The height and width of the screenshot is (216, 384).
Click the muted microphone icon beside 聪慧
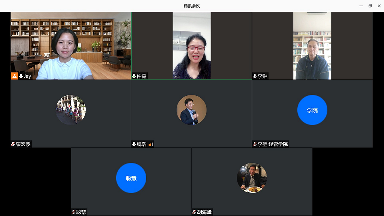73,212
